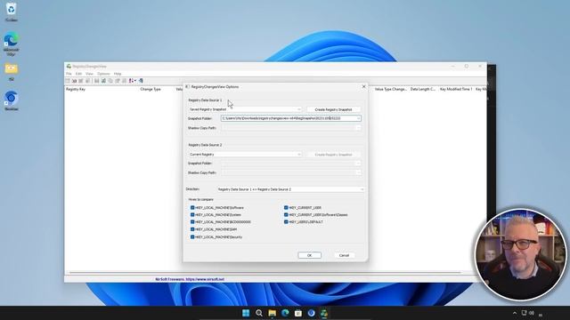570x320 pixels.
Task: Open the Recycle Bin desktop icon
Action: (11, 12)
